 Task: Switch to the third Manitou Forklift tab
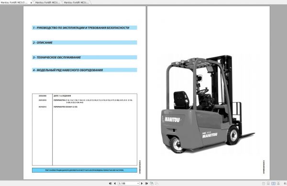click(x=77, y=2)
